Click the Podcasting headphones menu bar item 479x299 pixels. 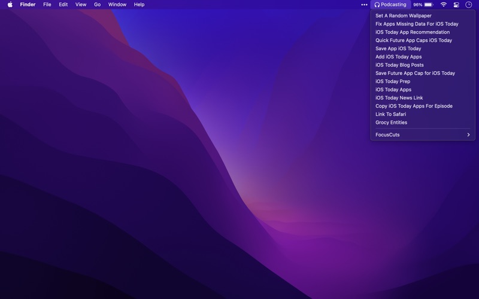(390, 5)
